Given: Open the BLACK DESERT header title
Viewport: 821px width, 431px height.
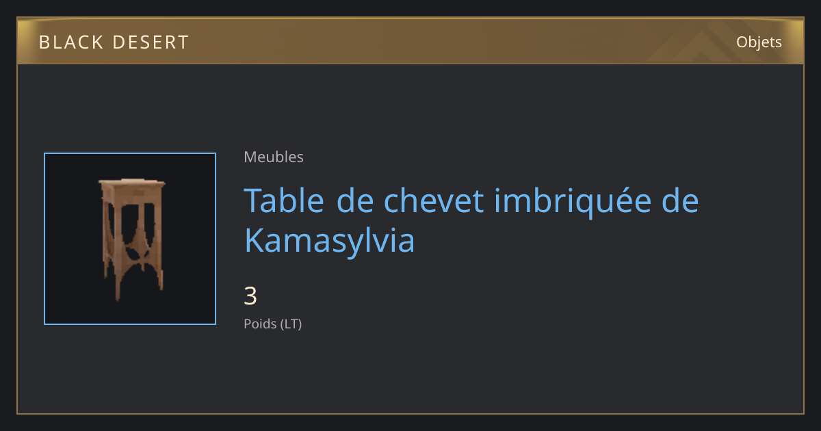Looking at the screenshot, I should 114,42.
